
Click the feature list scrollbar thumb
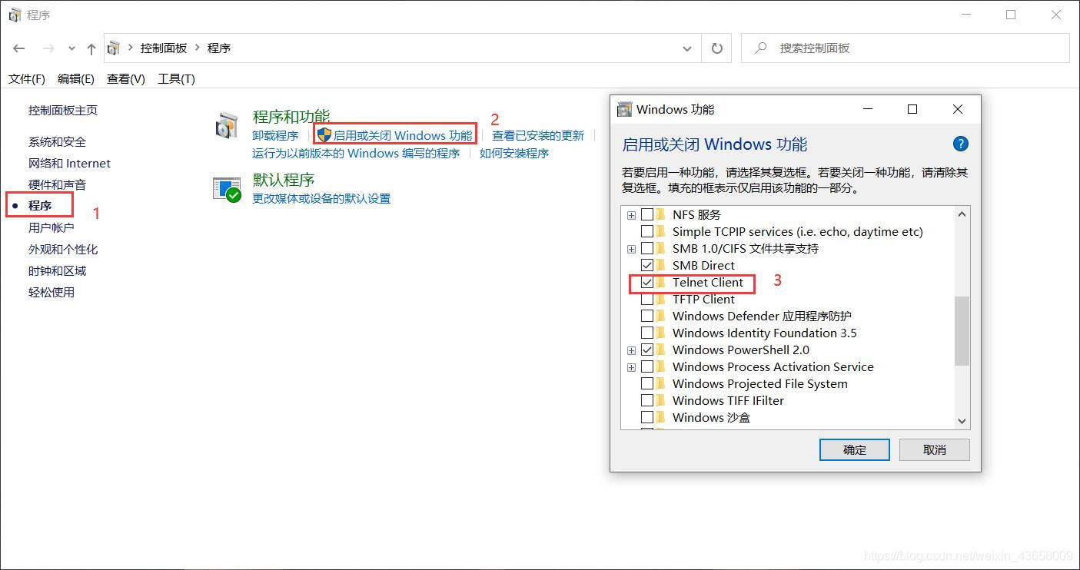tap(962, 331)
